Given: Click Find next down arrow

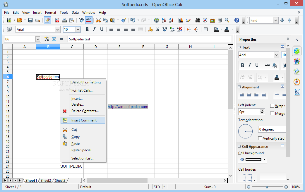Looking at the screenshot, I should 282,20.
